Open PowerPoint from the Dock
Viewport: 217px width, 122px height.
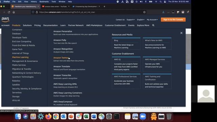pyautogui.click(x=71, y=117)
